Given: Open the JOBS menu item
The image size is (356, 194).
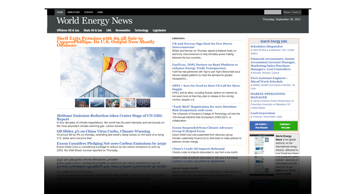Looking at the screenshot, I should [100, 12].
